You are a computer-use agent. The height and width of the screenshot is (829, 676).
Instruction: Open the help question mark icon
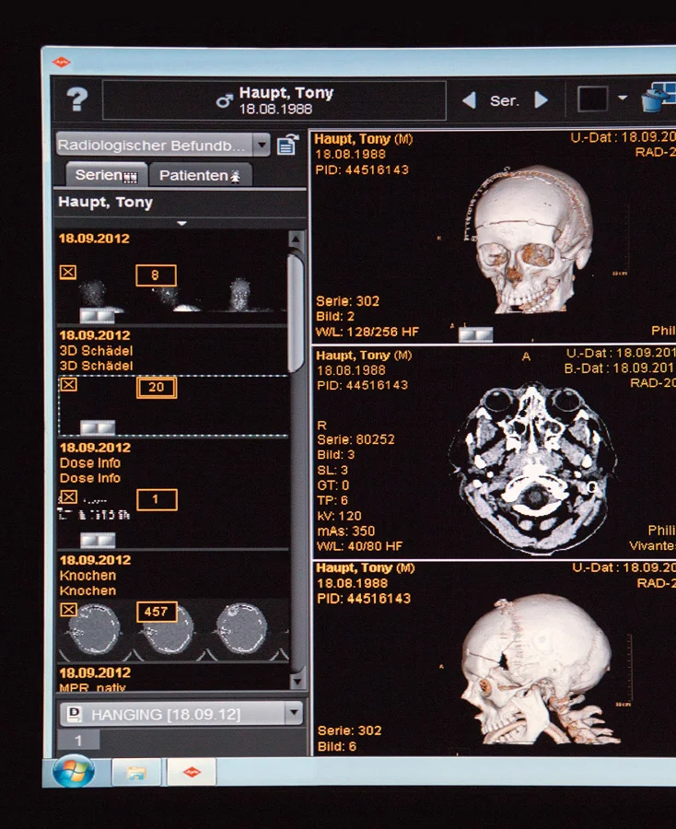click(x=77, y=99)
